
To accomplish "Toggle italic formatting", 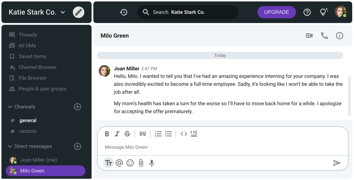I will (117, 134).
